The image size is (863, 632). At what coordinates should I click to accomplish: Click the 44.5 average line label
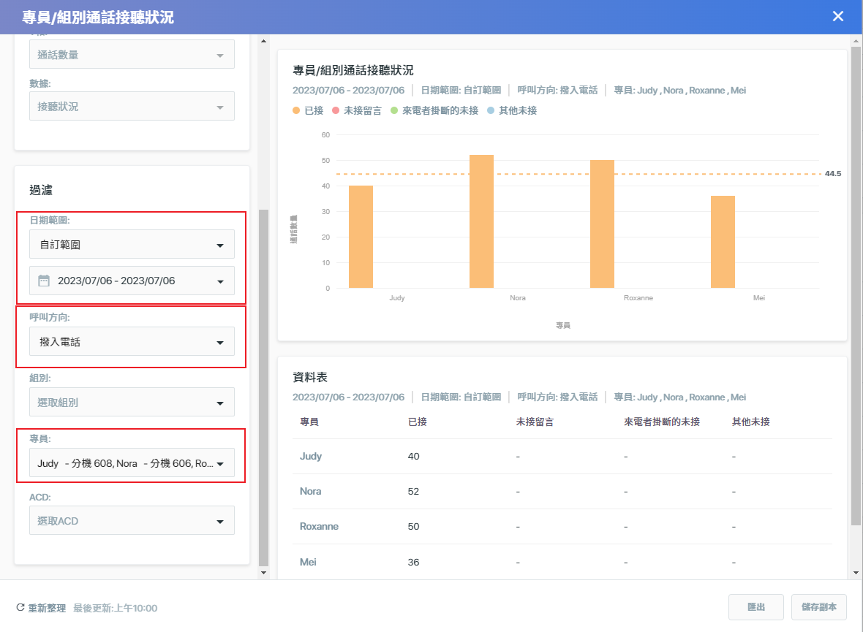[x=833, y=173]
